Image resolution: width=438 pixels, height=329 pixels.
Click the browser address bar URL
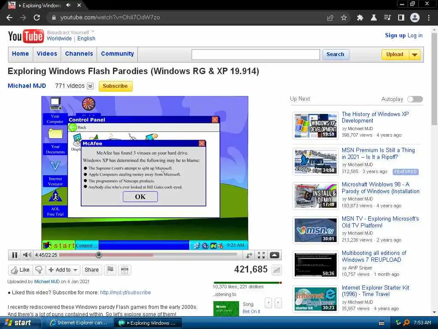tap(110, 17)
